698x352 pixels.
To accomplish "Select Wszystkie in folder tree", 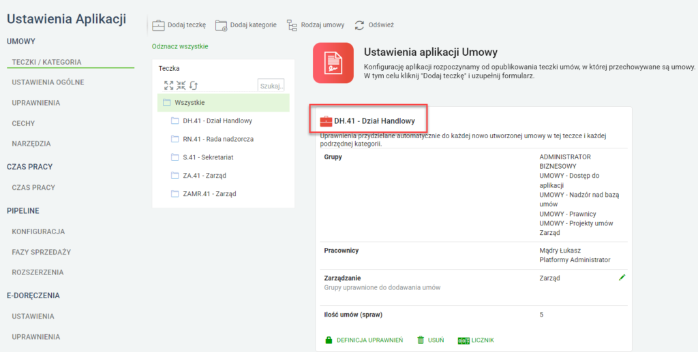I will coord(224,103).
